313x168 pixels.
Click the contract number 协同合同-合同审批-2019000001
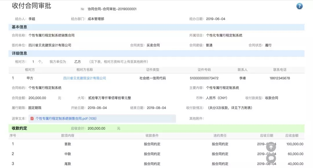pos(112,9)
